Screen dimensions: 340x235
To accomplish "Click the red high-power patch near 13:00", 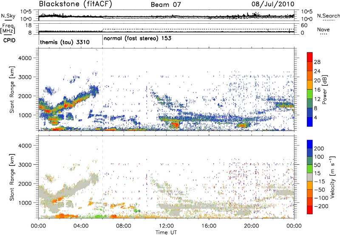I will 174,125.
